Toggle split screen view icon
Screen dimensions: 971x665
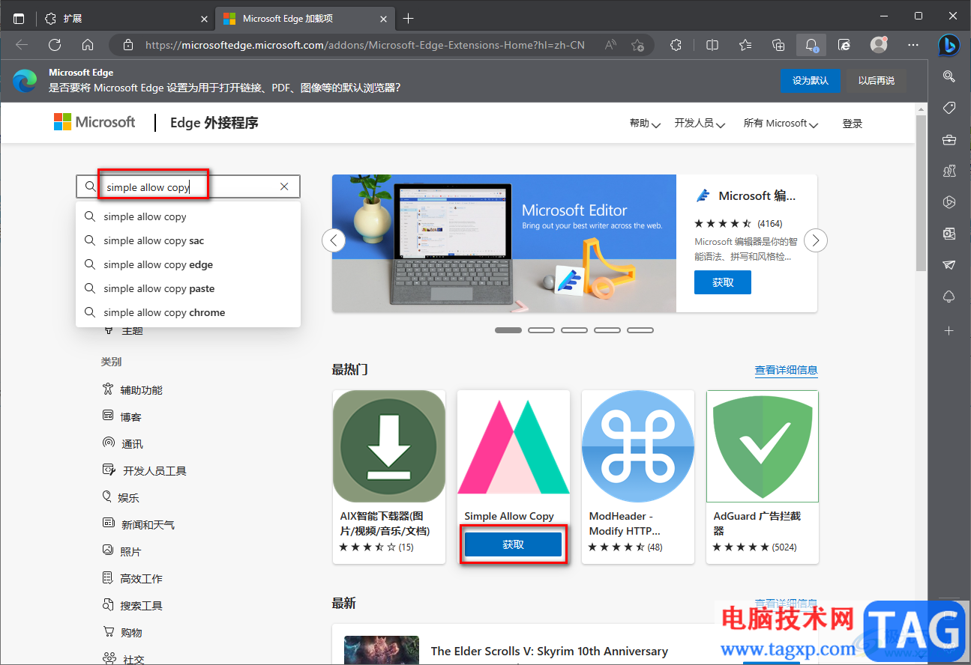tap(712, 45)
